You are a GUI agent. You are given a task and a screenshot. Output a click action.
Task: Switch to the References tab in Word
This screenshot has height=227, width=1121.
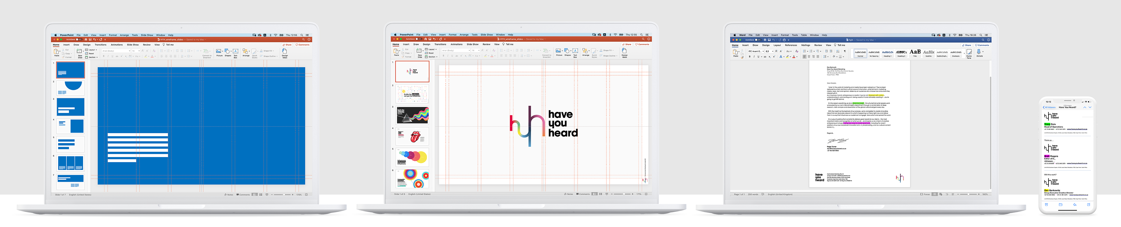pyautogui.click(x=791, y=45)
